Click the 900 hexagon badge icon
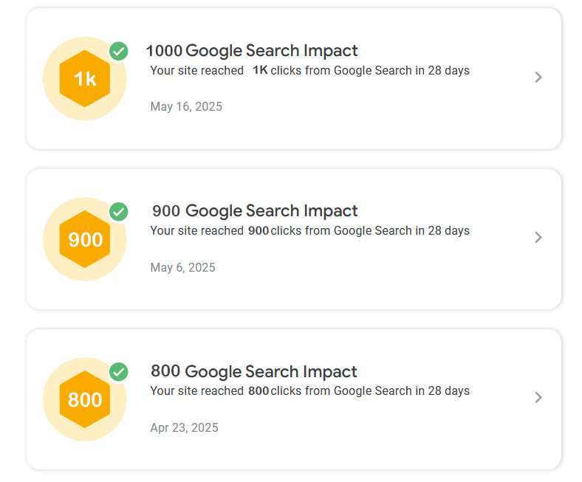The width and height of the screenshot is (582, 482). [x=85, y=239]
